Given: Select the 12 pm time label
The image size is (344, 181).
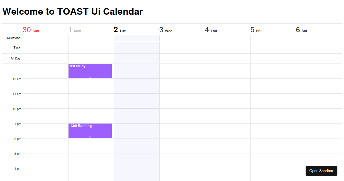Looking at the screenshot, I should (x=16, y=109).
